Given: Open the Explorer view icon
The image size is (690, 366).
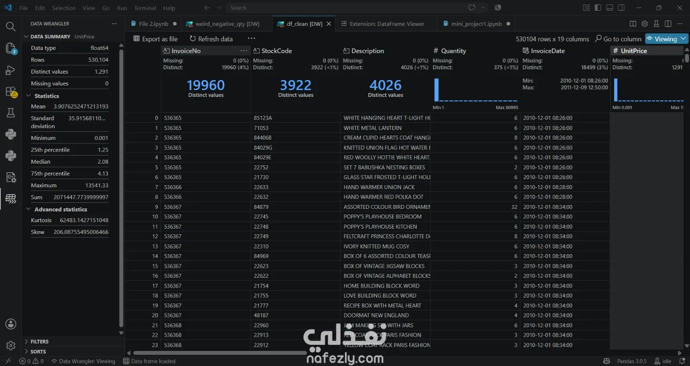Looking at the screenshot, I should (x=10, y=48).
